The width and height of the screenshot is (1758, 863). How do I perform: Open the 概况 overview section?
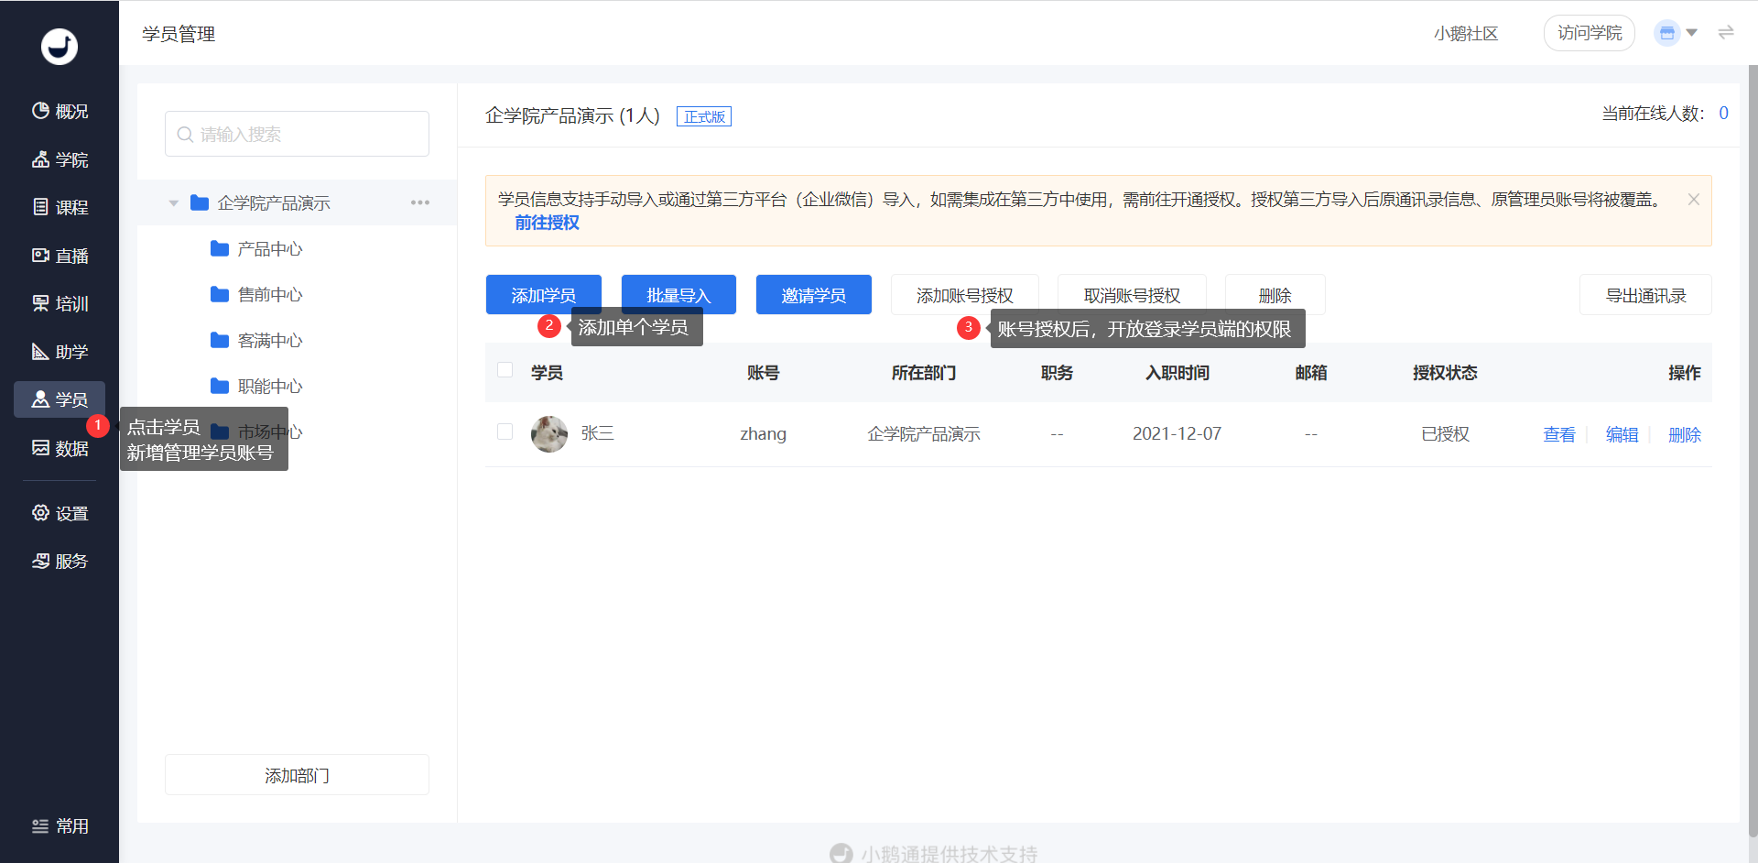pyautogui.click(x=60, y=112)
